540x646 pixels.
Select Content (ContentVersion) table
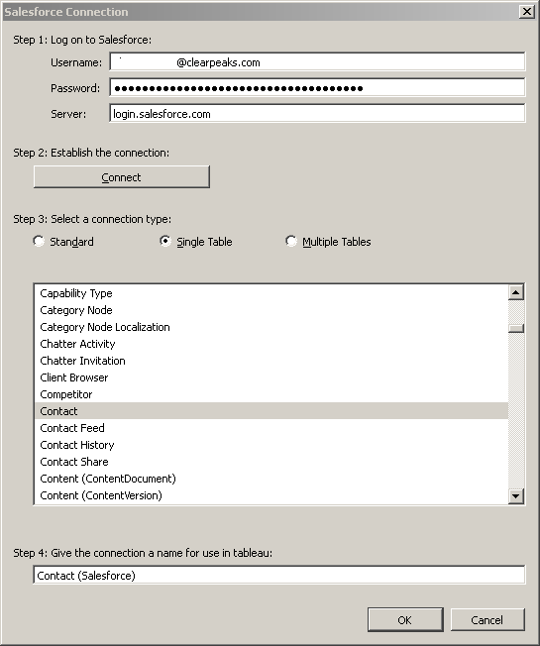pyautogui.click(x=271, y=495)
